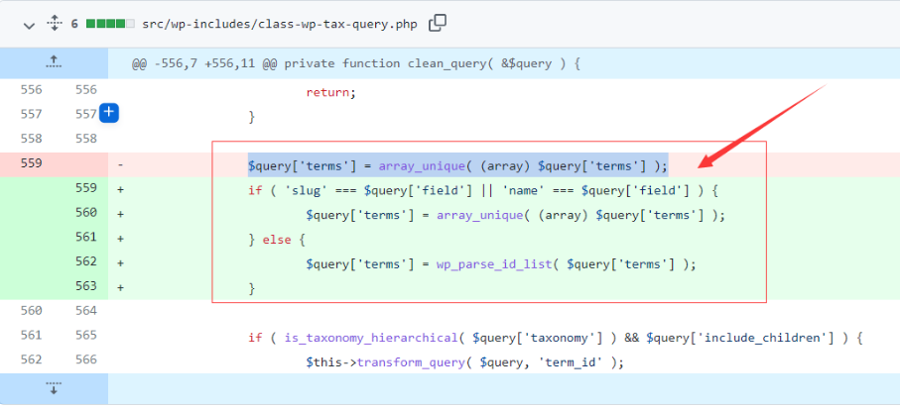
Task: Click the is_taxonomy_hierarchical condition line
Action: tap(556, 338)
